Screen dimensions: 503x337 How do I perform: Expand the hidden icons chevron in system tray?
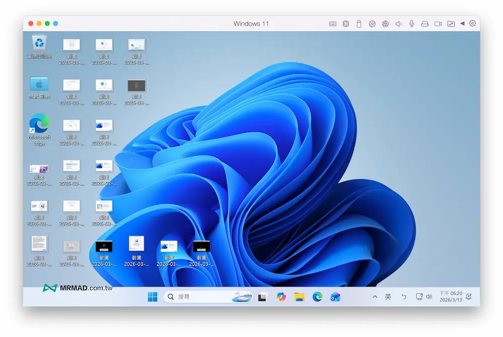(375, 297)
